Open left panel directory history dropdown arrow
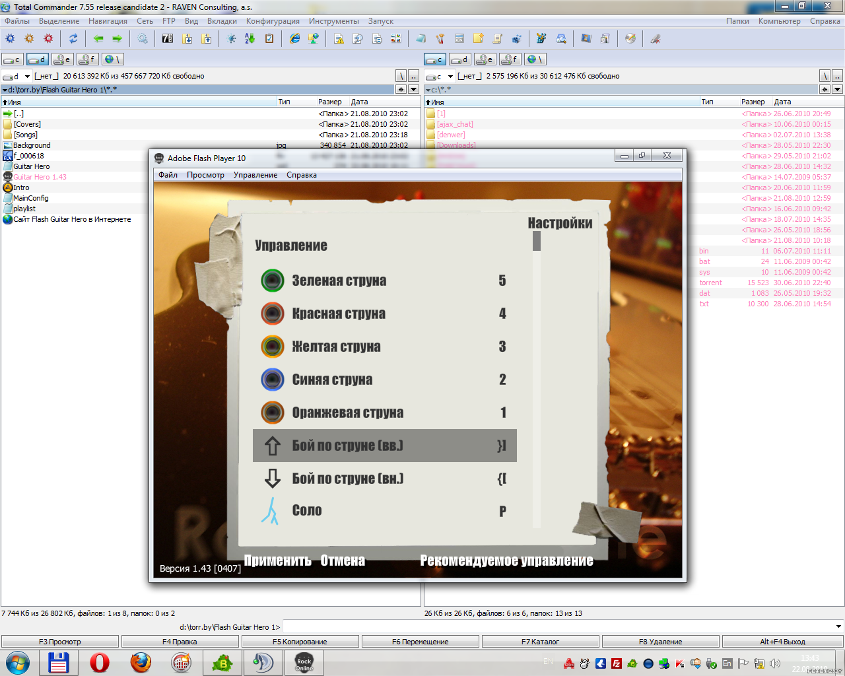The image size is (845, 676). point(414,89)
